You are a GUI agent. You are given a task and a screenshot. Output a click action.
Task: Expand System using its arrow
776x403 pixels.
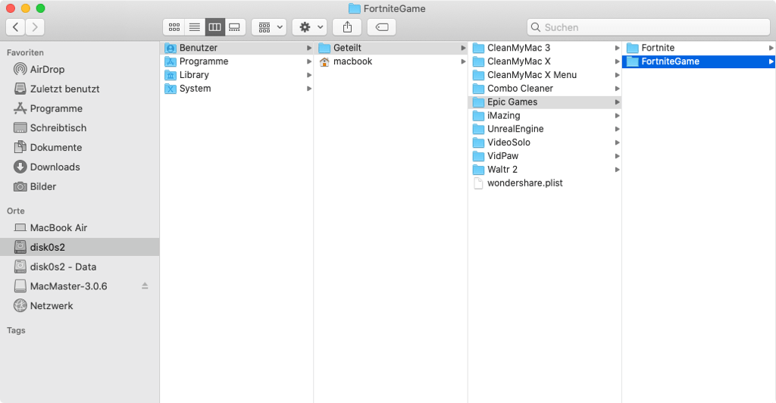[x=309, y=89]
